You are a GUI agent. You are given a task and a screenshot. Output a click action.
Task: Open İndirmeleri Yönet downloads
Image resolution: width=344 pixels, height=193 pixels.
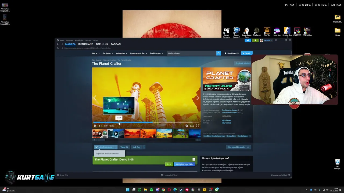169,175
